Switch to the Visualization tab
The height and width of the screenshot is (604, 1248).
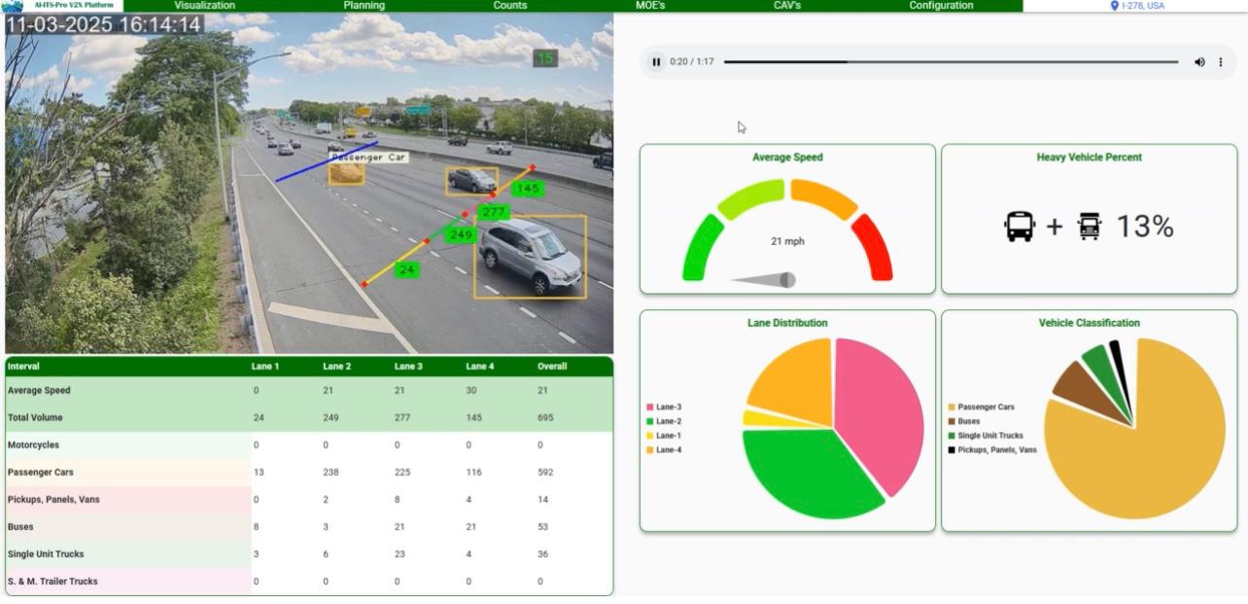pos(202,6)
